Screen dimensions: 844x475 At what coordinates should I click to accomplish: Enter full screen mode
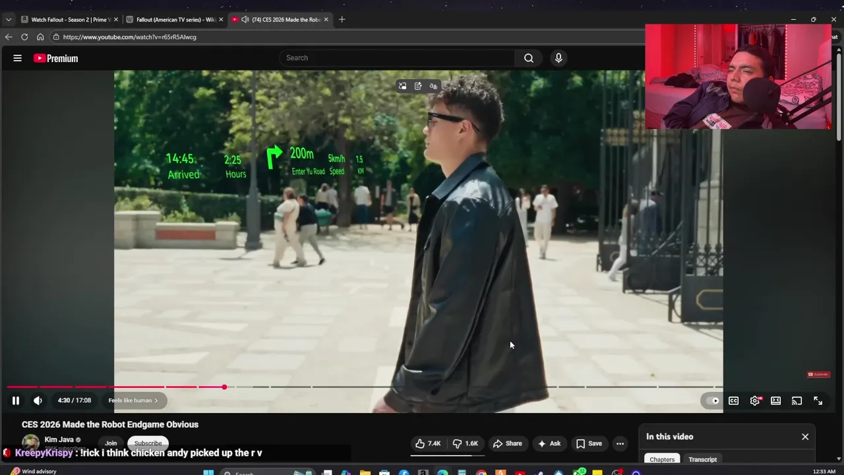pos(818,400)
